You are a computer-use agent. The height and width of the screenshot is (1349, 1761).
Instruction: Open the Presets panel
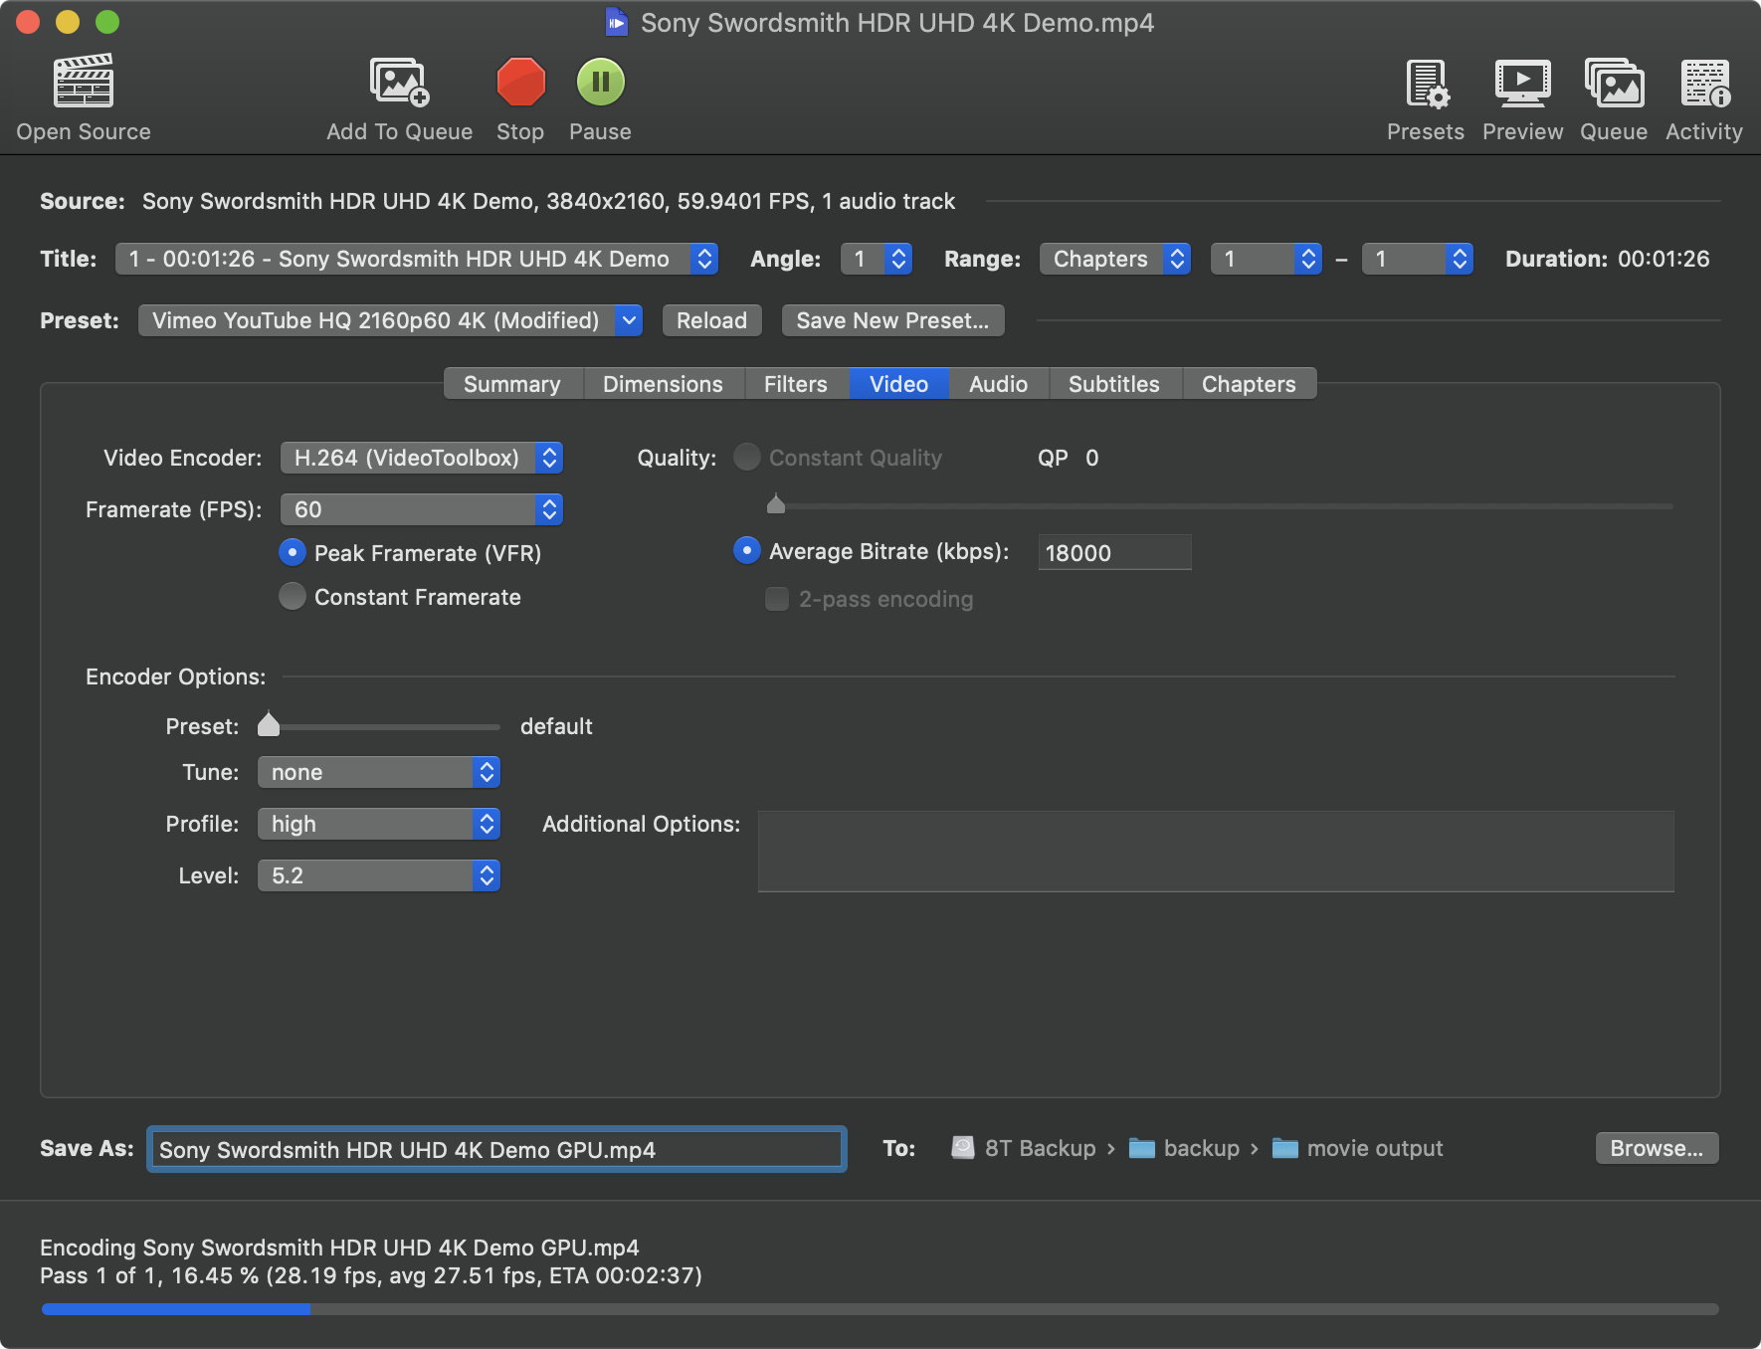tap(1426, 97)
